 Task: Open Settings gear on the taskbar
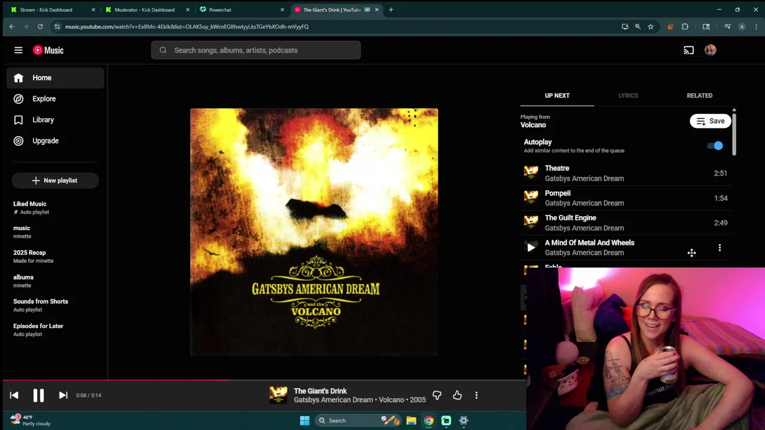(x=463, y=420)
